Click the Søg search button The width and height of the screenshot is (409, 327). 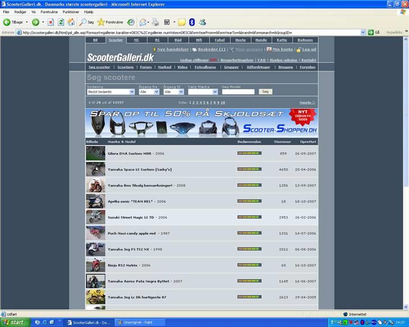(265, 92)
